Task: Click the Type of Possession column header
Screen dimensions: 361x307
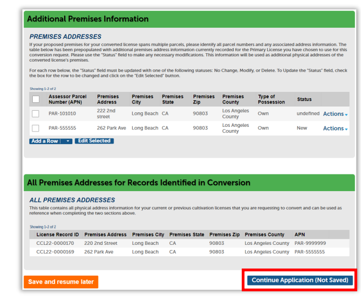Action: click(271, 99)
